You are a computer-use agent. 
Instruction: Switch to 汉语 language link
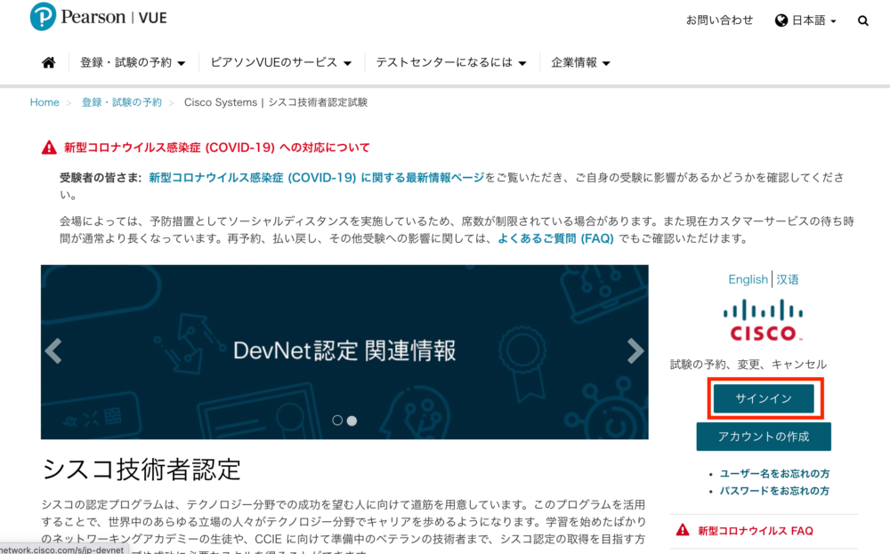[788, 279]
